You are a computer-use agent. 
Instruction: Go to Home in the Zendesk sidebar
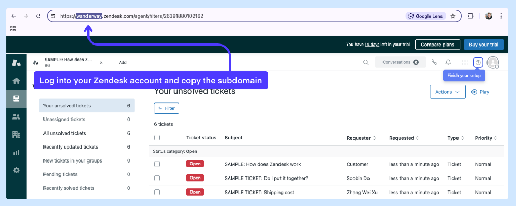click(16, 81)
